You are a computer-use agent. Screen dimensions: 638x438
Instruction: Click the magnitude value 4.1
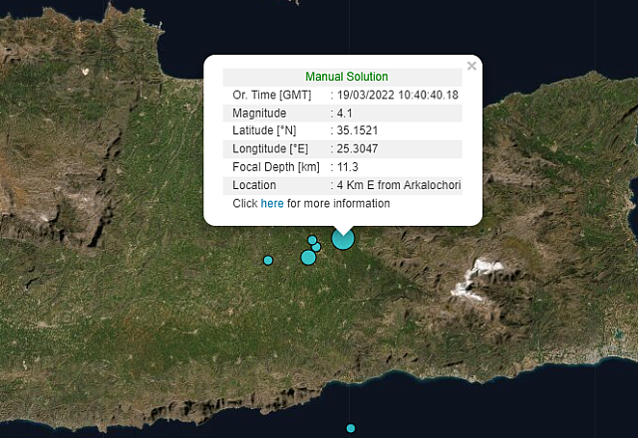(x=346, y=112)
